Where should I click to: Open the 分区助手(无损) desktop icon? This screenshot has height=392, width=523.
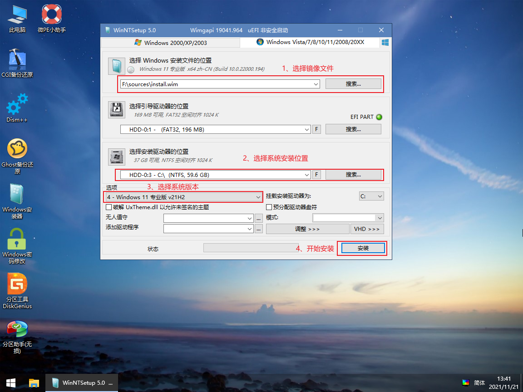coord(17,337)
